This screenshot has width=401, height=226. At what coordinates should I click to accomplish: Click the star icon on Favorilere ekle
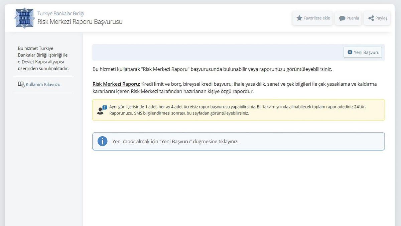299,18
